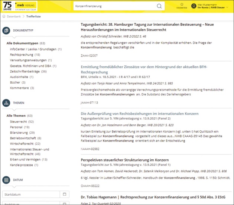Click the magnifying glass search icon
The height and width of the screenshot is (205, 234).
[x=159, y=6]
